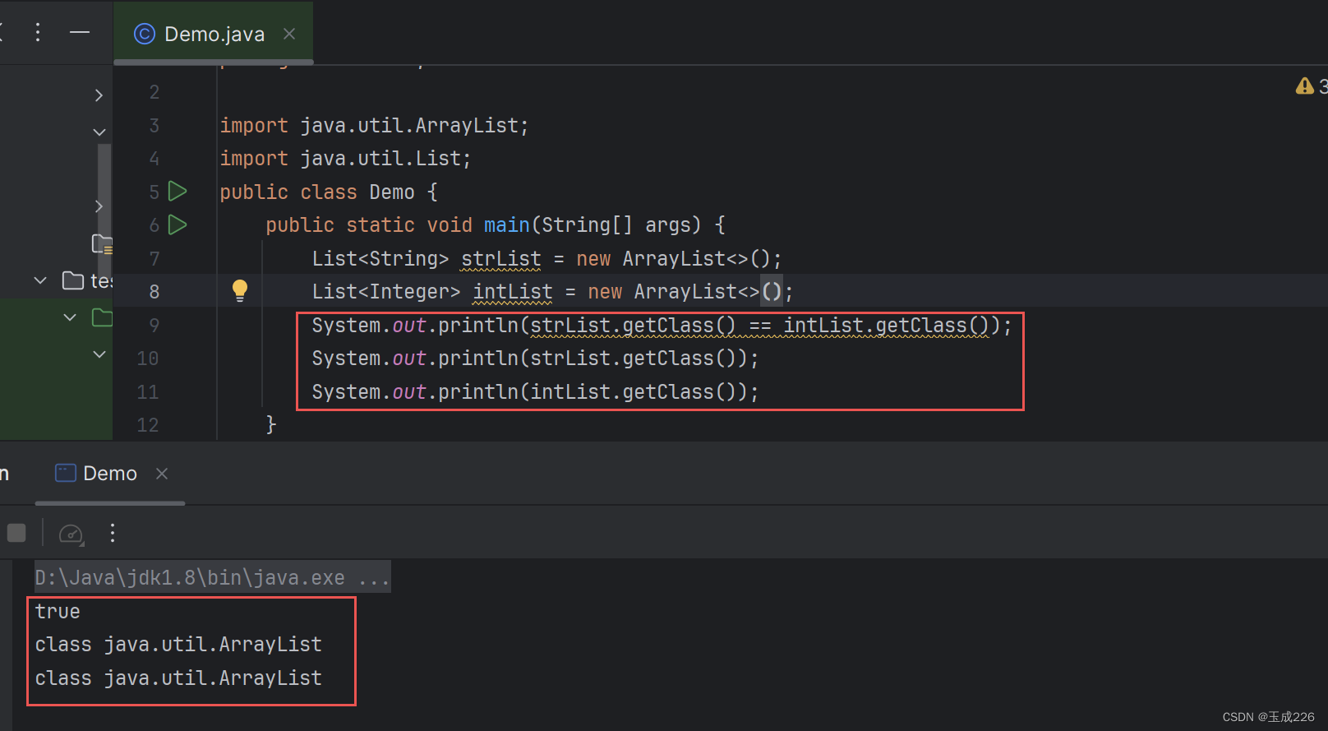Open run toolbar more actions dots

click(x=113, y=533)
